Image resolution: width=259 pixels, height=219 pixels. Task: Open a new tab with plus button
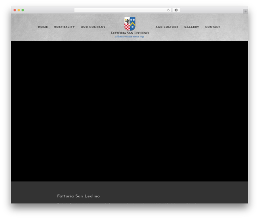pos(246,11)
